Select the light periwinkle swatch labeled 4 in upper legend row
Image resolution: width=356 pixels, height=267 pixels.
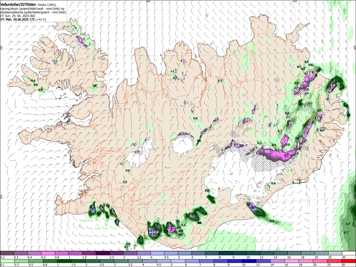point(157,253)
